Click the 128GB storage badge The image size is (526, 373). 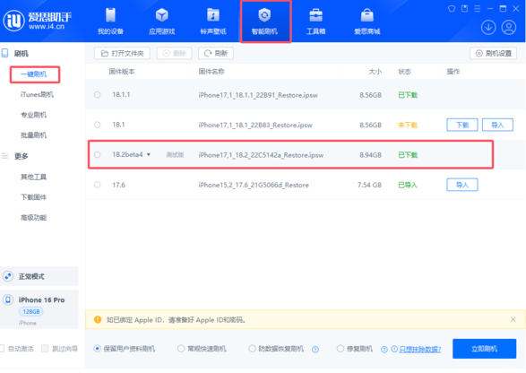coord(31,311)
